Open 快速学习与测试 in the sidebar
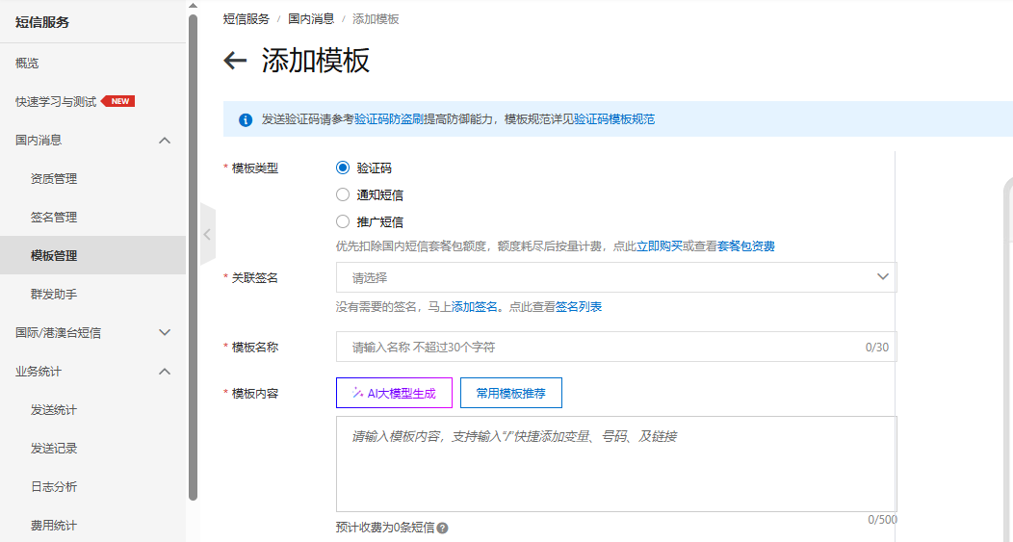The image size is (1013, 542). tap(56, 101)
